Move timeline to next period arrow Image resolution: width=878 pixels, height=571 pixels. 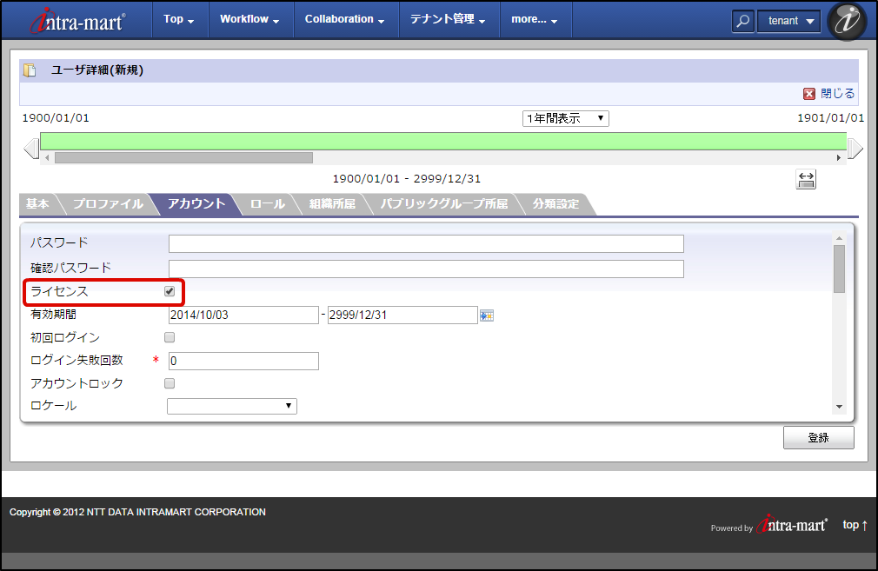coord(855,149)
